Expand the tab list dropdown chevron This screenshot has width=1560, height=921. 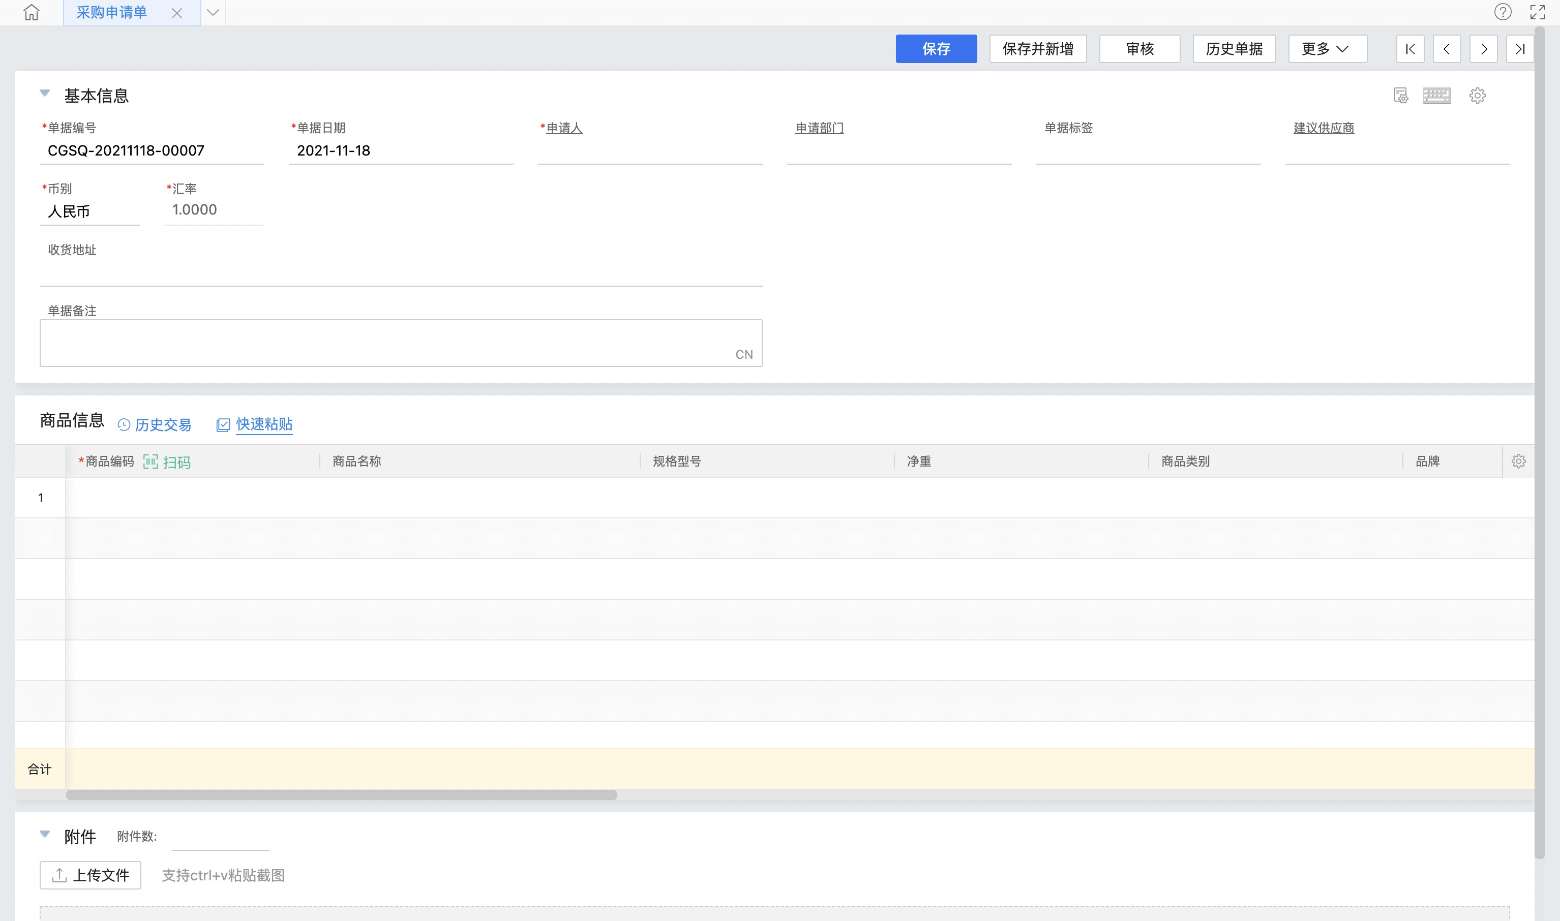[213, 12]
